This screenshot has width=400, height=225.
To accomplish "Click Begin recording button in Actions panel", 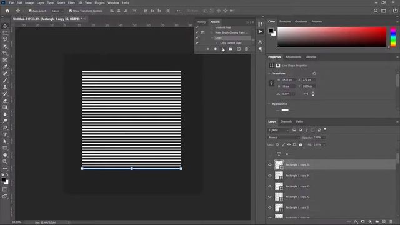I will [x=216, y=49].
